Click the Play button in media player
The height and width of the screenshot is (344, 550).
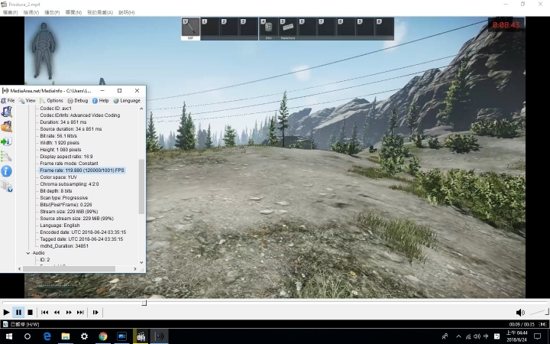click(6, 312)
